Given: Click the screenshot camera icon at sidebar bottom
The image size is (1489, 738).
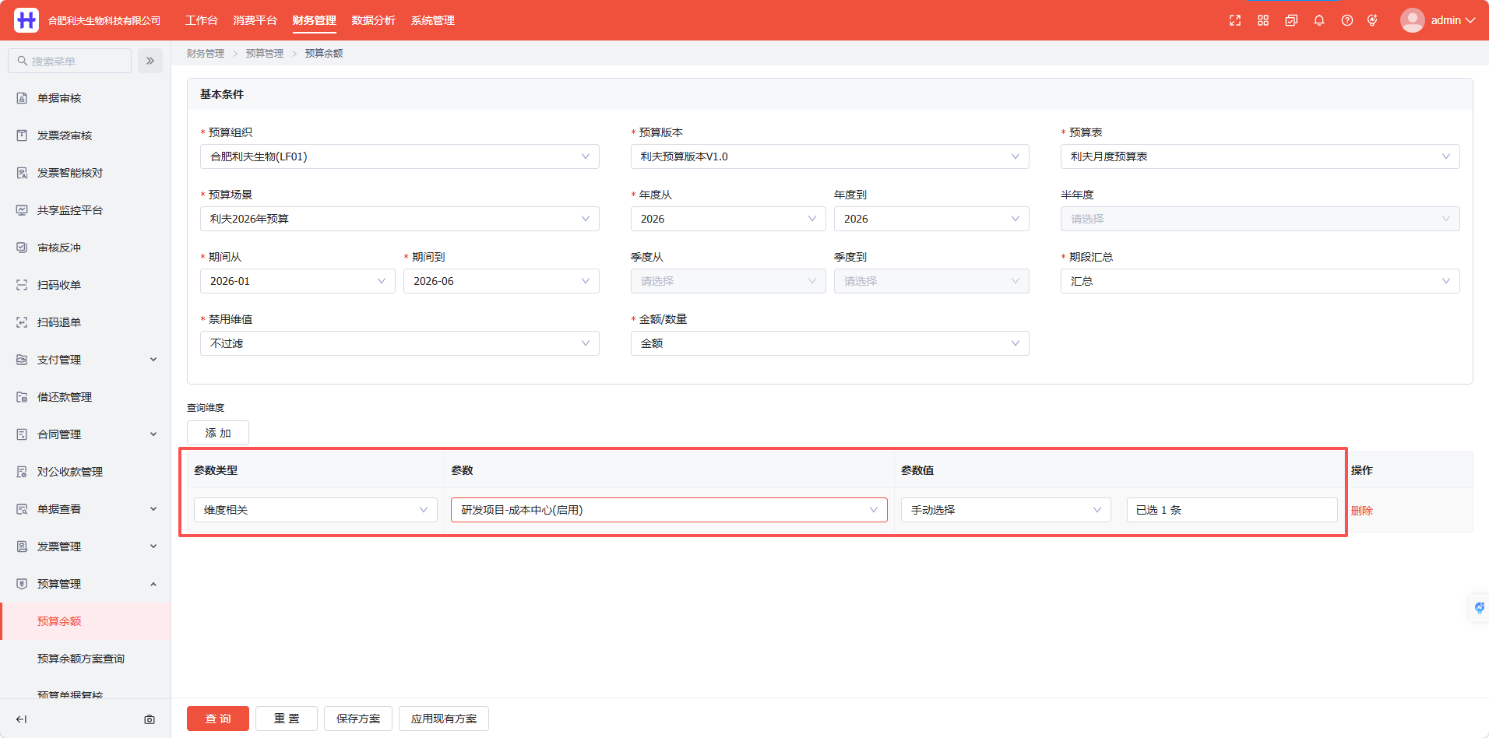Looking at the screenshot, I should click(150, 719).
